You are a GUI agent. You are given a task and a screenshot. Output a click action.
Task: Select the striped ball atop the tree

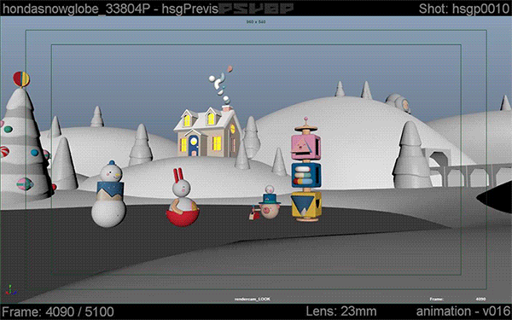[x=21, y=79]
